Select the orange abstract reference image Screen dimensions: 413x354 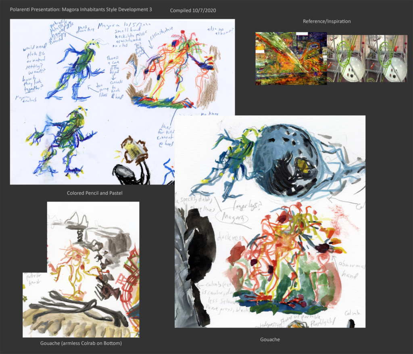[291, 59]
